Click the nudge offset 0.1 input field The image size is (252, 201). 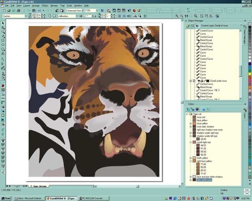[87, 16]
